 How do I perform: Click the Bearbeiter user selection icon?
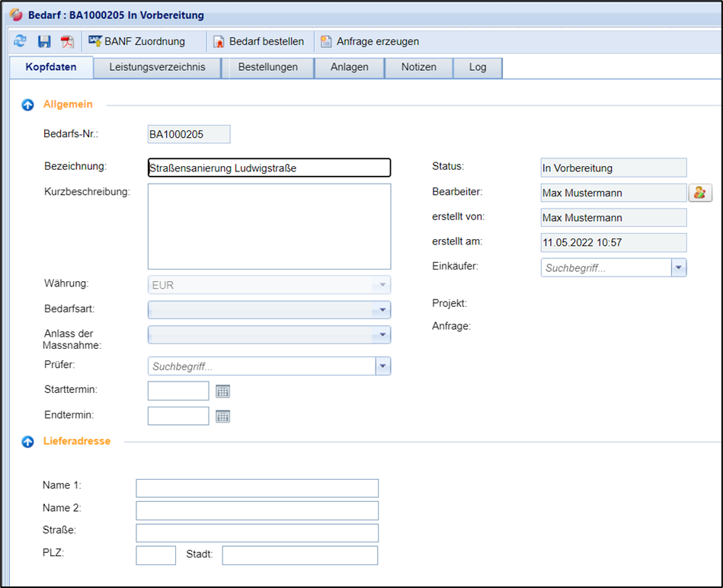tap(699, 193)
